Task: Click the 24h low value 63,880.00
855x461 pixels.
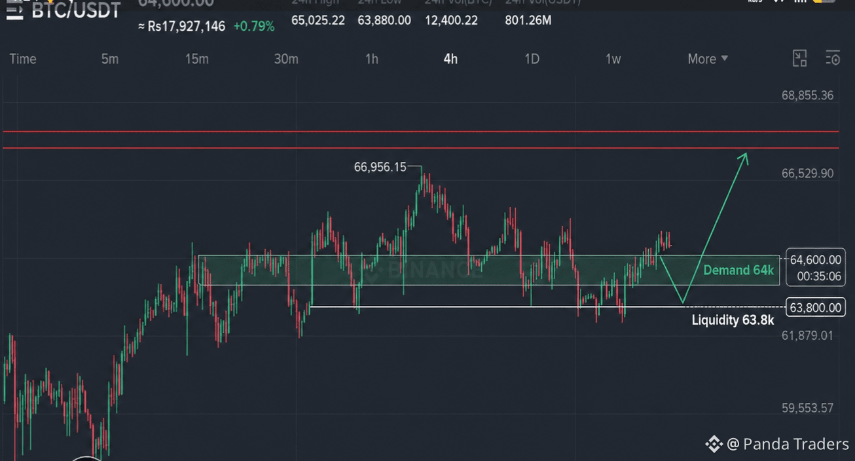Action: [x=384, y=20]
